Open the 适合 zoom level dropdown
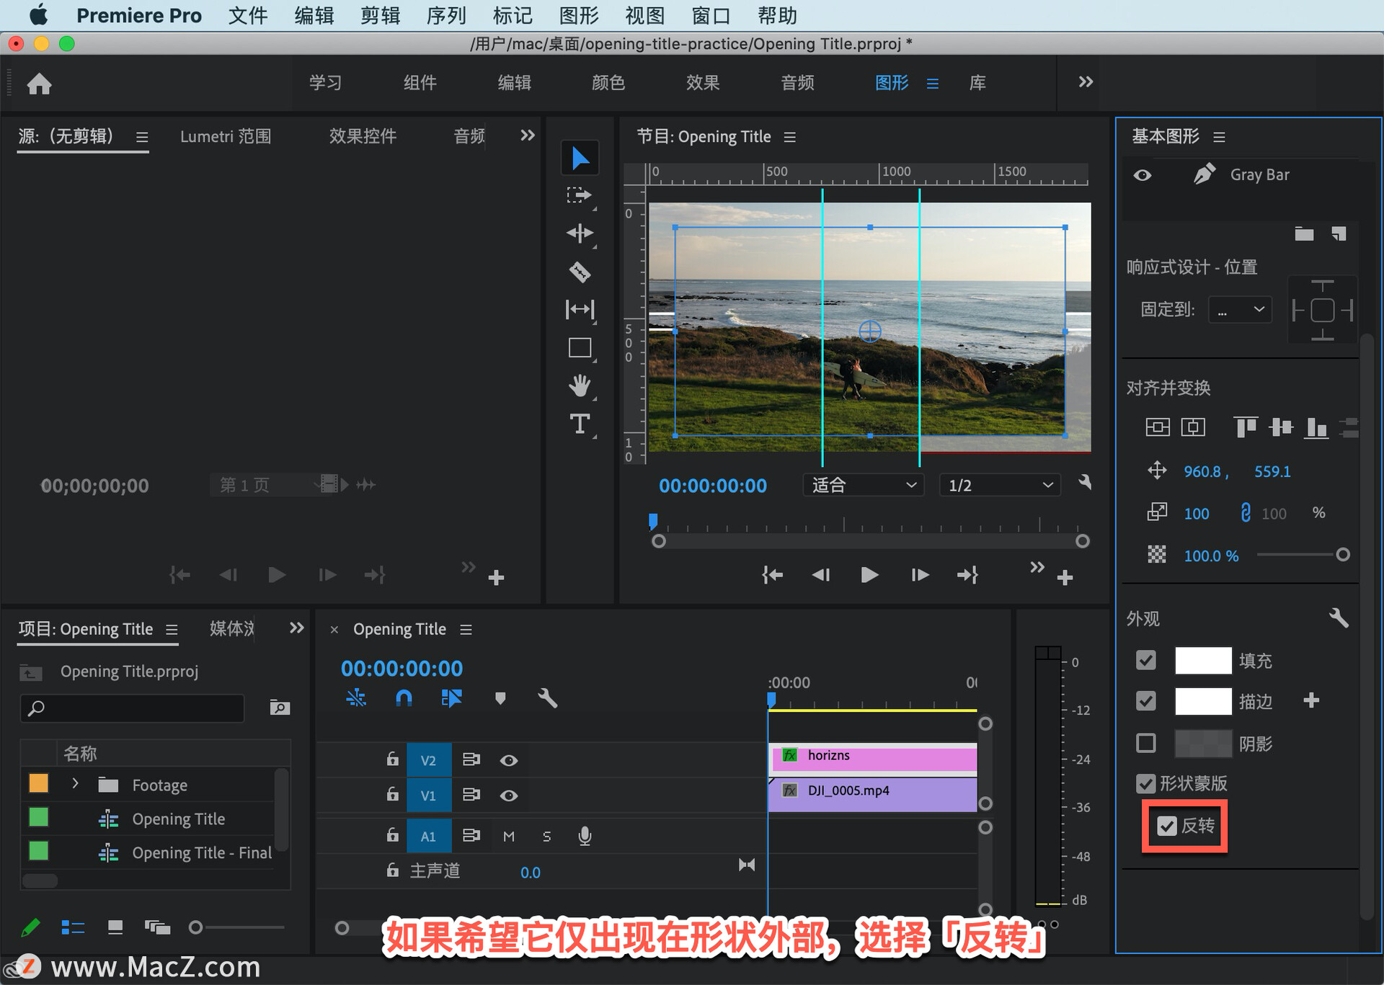 click(863, 485)
